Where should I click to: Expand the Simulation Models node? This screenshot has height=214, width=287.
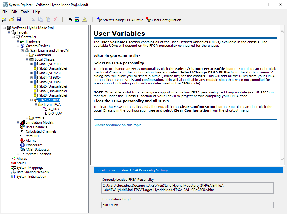(x=18, y=122)
